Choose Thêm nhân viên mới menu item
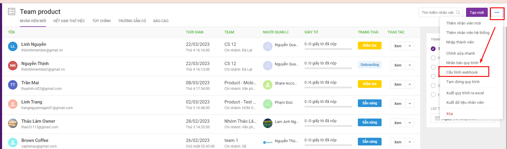 pos(471,23)
